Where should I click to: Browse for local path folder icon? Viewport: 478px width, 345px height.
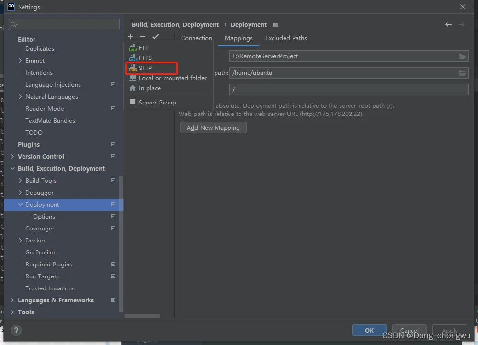462,56
